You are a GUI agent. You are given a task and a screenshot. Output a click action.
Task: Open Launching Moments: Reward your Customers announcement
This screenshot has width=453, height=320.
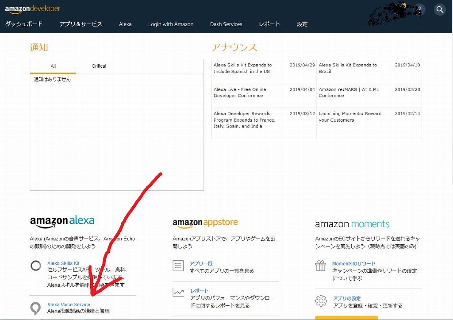350,117
